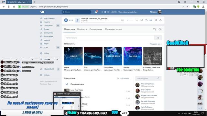Open a new browser tab with plus
207x116 pixels.
[34, 2]
